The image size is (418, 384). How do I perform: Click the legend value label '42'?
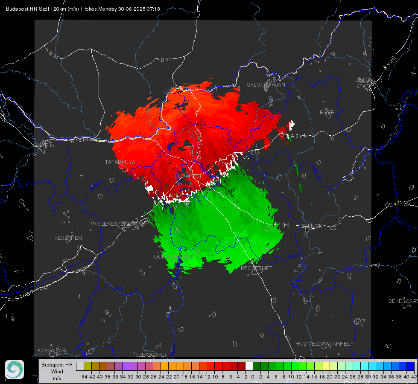414,377
